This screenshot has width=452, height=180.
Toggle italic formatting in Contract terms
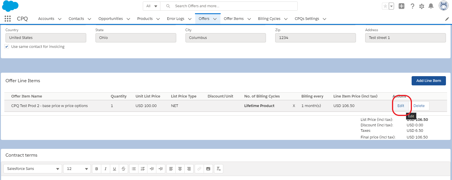pyautogui.click(x=106, y=169)
